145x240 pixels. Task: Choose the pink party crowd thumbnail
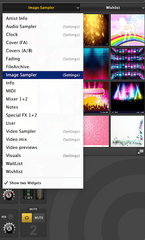click(x=96, y=98)
